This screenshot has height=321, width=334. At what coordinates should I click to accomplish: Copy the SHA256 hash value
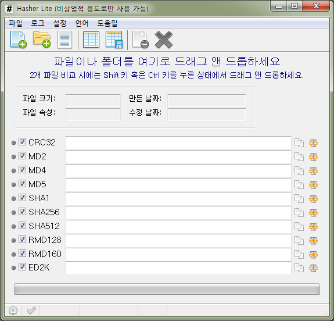[299, 212]
